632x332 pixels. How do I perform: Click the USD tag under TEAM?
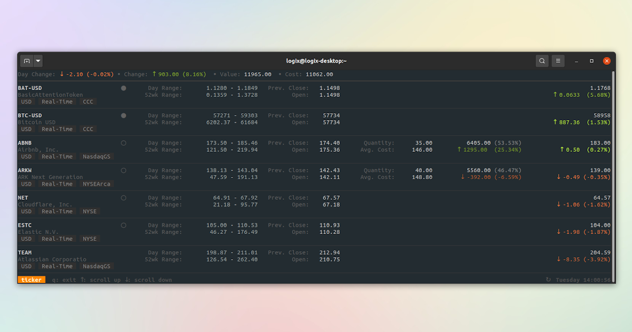tap(26, 266)
